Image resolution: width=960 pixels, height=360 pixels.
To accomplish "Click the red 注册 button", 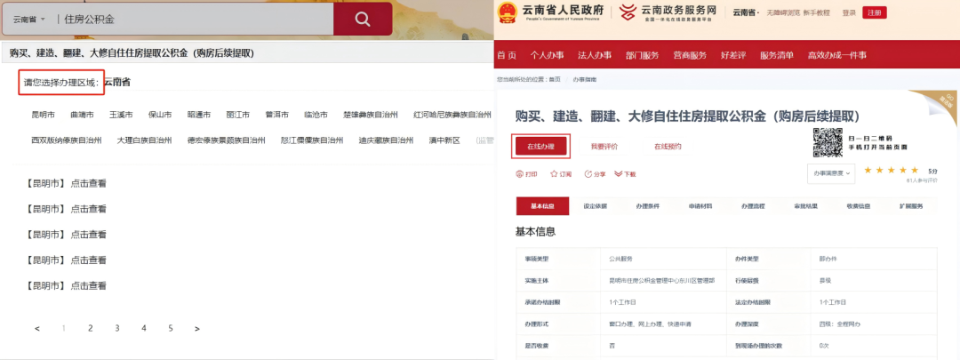I will click(875, 12).
